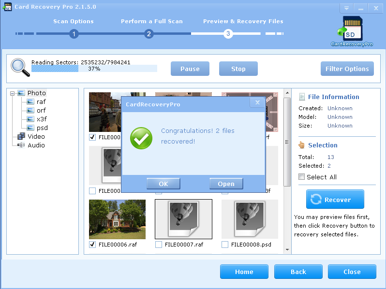Toggle the FILE00006.raf checkbox
The height and width of the screenshot is (289, 386).
point(92,244)
